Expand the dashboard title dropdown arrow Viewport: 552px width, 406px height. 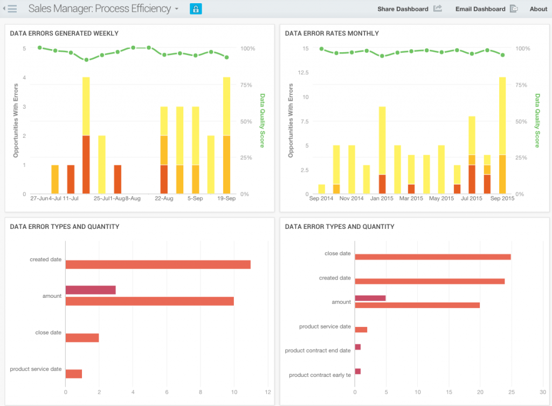point(177,9)
